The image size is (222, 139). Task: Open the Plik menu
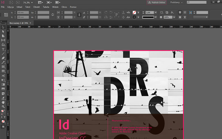click(x=3, y=7)
